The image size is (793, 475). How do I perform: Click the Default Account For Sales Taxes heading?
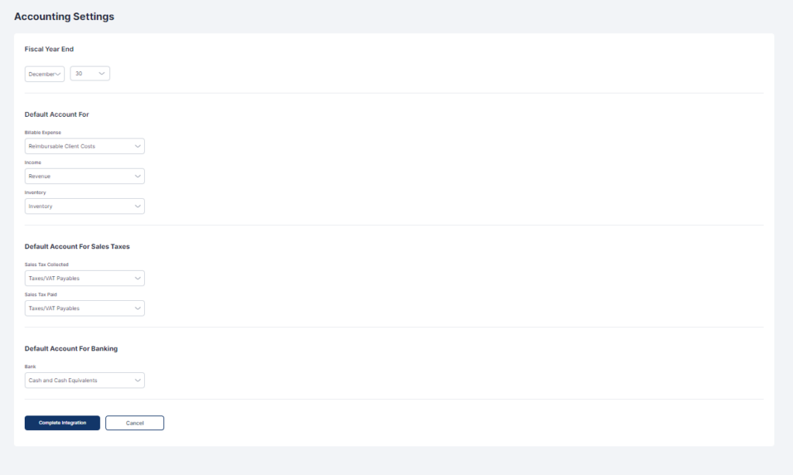(x=77, y=247)
